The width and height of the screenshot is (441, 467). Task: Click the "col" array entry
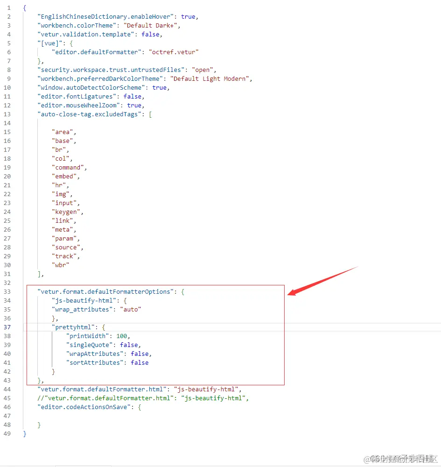pos(61,159)
